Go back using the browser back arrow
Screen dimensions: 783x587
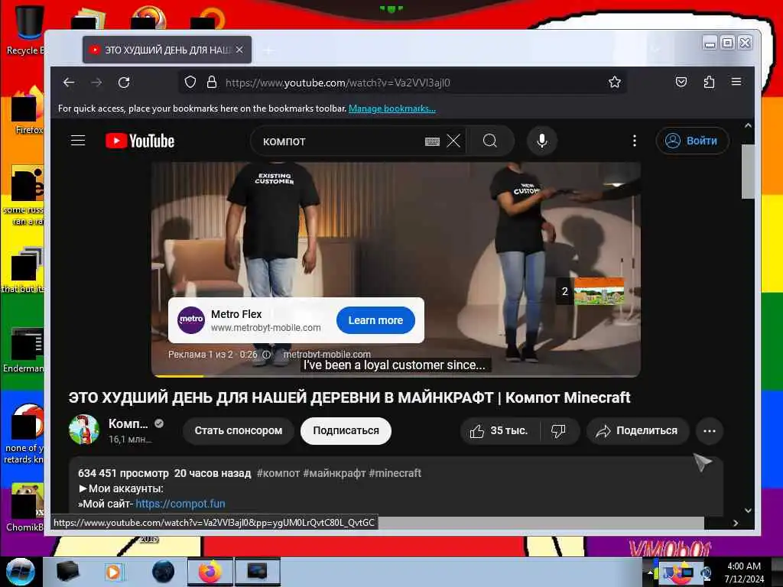point(69,83)
